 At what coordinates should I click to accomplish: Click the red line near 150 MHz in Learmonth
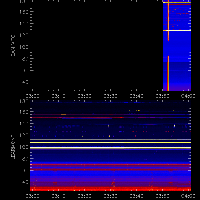(110, 117)
